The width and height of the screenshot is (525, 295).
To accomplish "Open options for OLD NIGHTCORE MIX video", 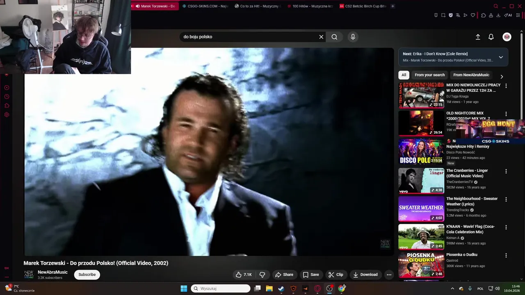I will point(506,114).
